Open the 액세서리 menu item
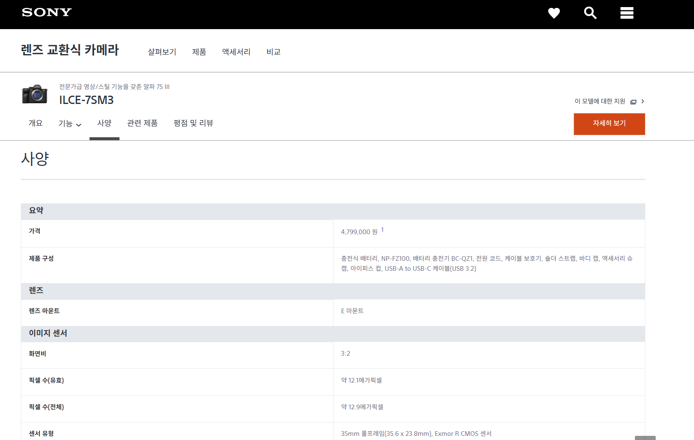694x440 pixels. point(236,52)
